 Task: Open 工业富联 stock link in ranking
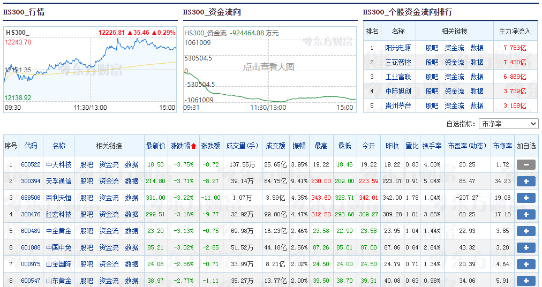coord(398,77)
